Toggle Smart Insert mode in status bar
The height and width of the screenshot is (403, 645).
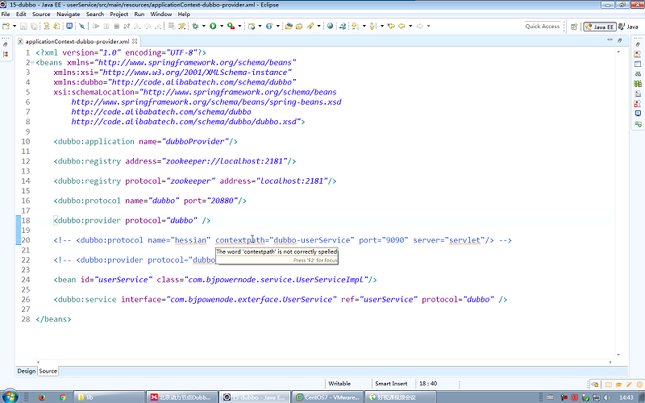point(390,384)
